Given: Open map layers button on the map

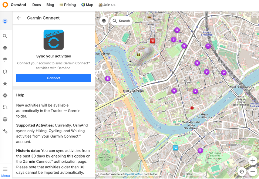Looking at the screenshot, I should pyautogui.click(x=104, y=21).
